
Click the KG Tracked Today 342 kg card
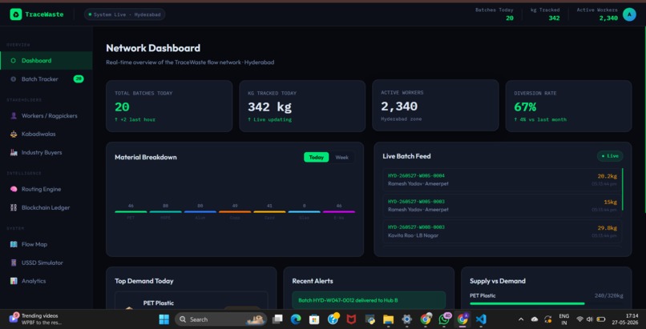click(302, 106)
